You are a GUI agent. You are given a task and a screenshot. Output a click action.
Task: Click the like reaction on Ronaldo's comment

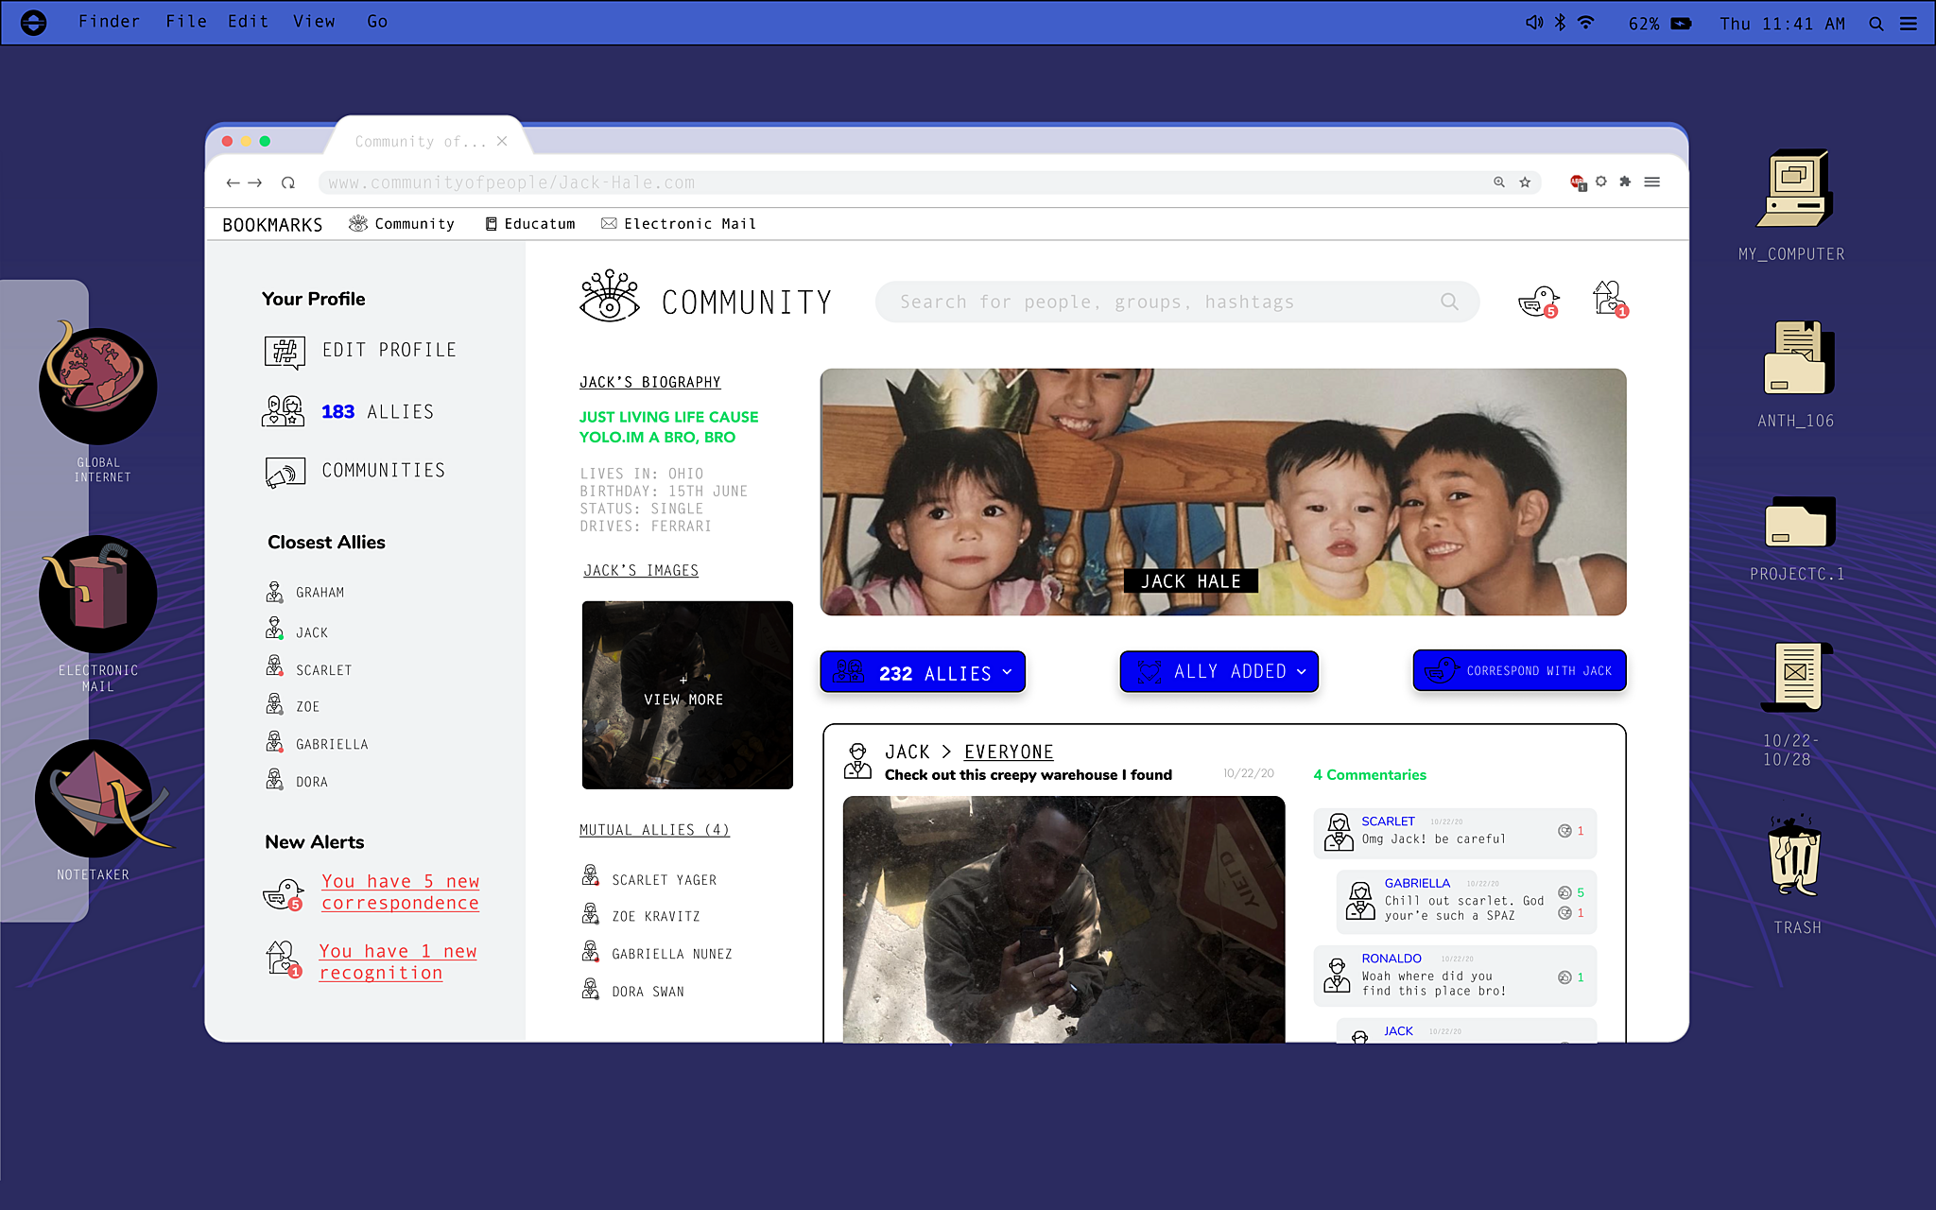1564,977
